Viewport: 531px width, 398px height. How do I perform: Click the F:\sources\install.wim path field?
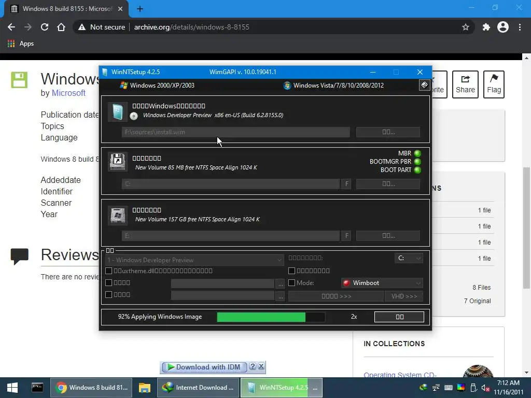pos(236,132)
